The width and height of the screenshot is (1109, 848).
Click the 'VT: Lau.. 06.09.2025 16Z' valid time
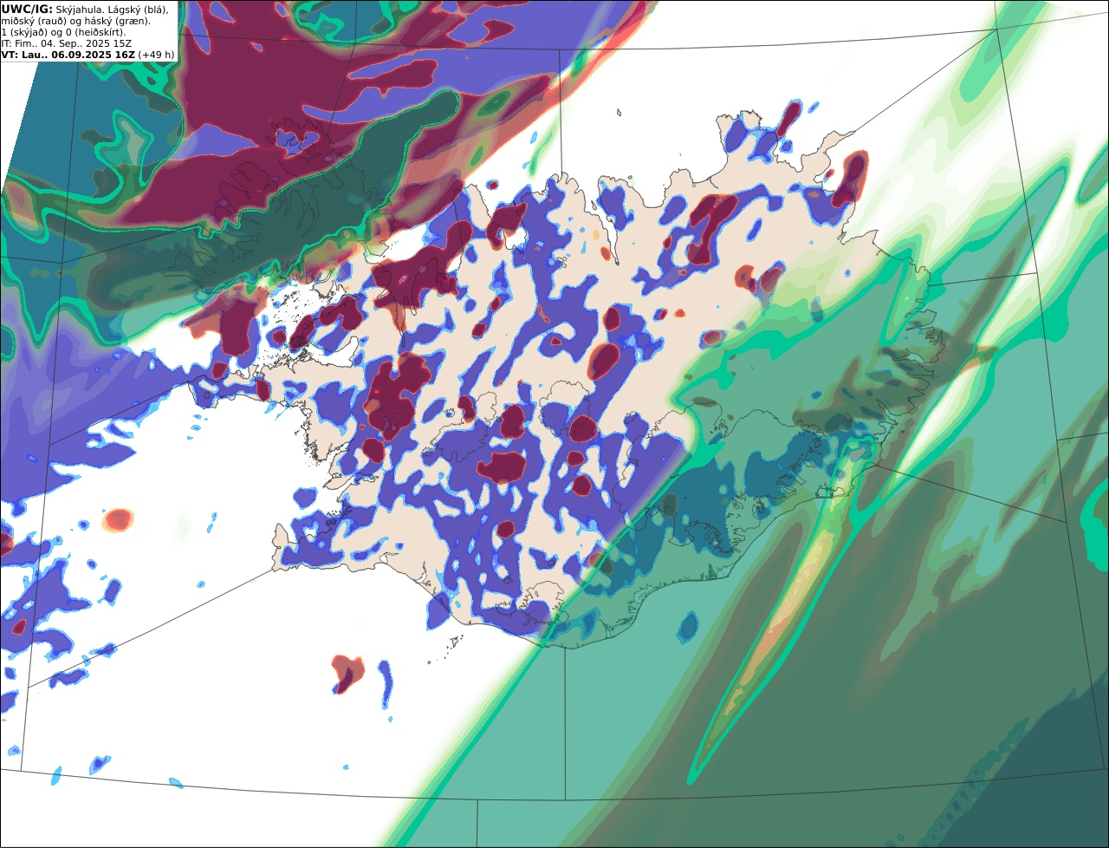click(x=68, y=55)
